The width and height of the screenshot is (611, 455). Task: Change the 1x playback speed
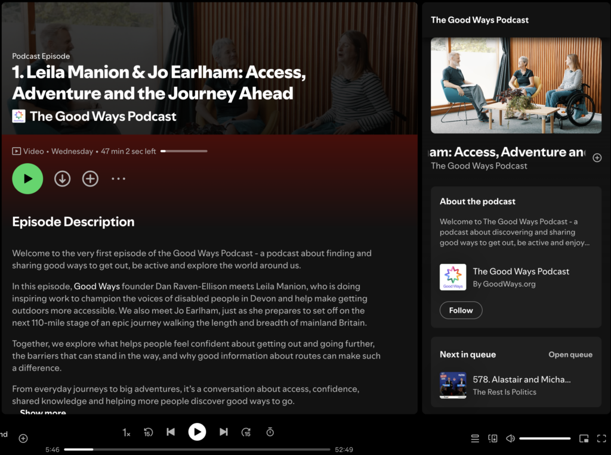coord(126,432)
